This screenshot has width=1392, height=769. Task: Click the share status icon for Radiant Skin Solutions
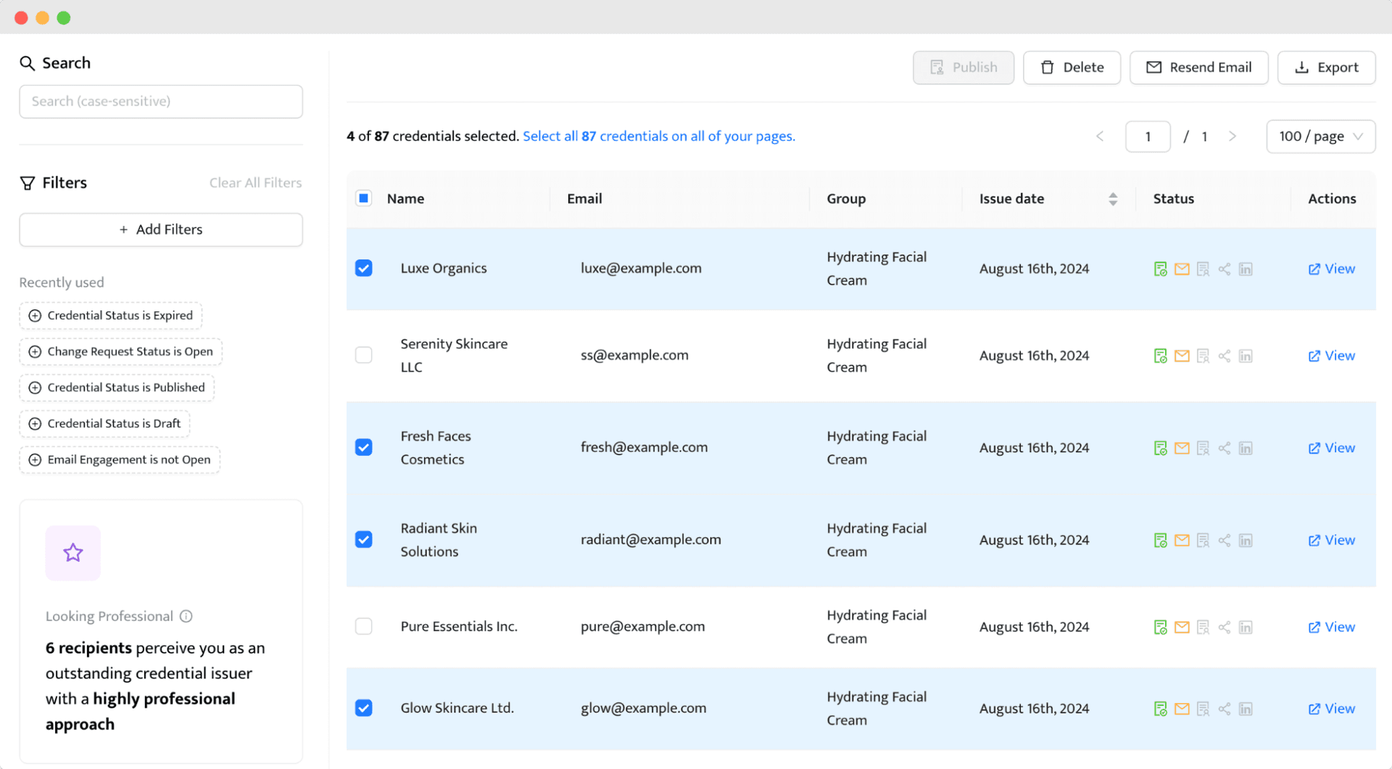click(x=1225, y=539)
